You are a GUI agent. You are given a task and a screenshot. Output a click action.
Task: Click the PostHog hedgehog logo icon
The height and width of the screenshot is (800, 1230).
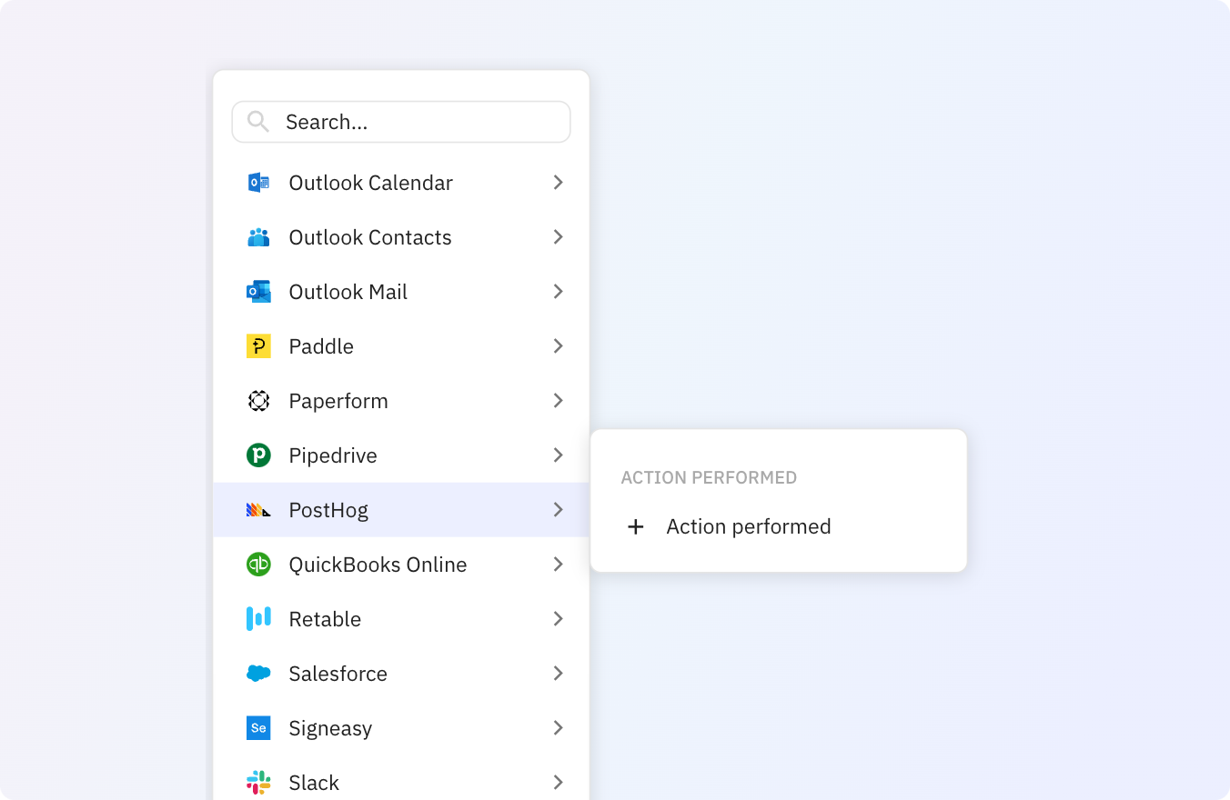(x=258, y=510)
